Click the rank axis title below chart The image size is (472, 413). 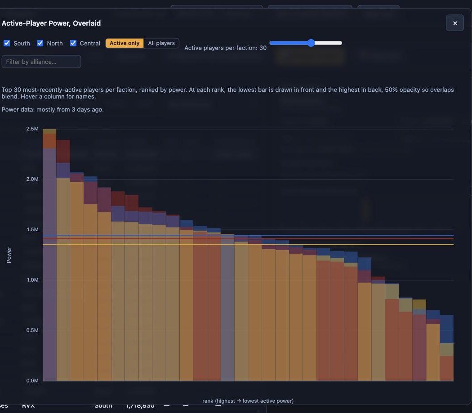coord(248,401)
